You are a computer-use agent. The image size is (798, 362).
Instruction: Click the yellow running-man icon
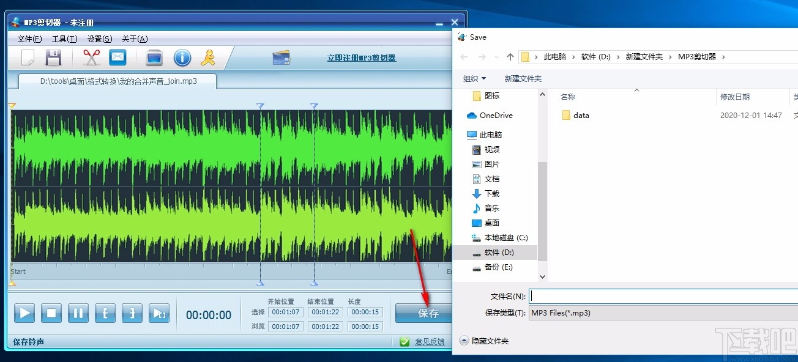tap(208, 57)
